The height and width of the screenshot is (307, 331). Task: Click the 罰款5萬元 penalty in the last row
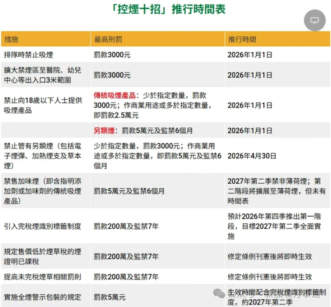click(x=109, y=297)
